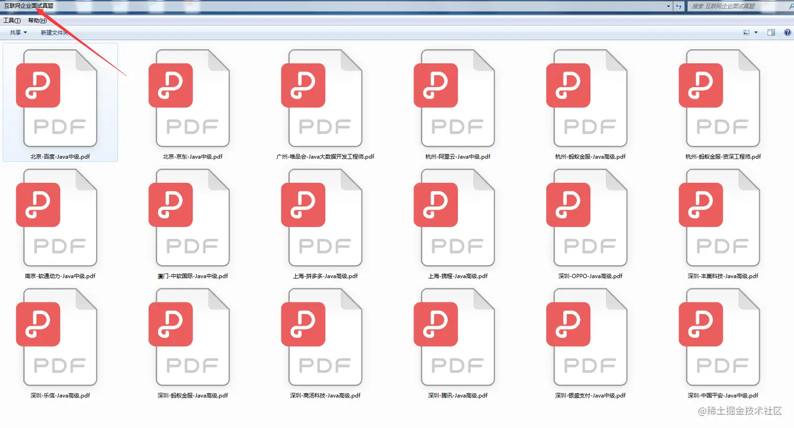
Task: Select the 北京-京东-Java中级.pdf file icon
Action: pyautogui.click(x=189, y=98)
